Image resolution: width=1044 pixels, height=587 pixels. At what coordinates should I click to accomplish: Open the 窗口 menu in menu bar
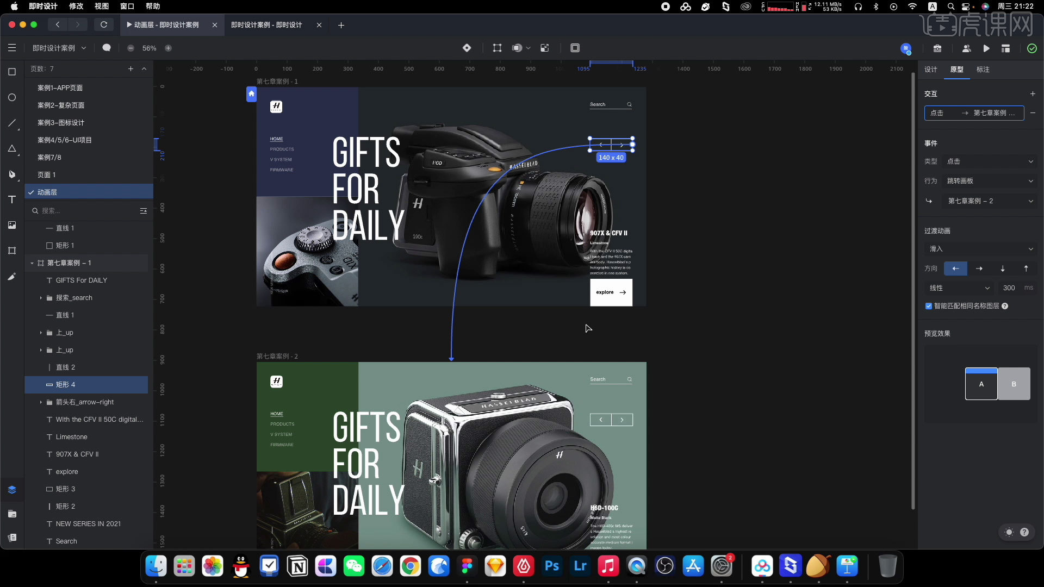tap(127, 6)
